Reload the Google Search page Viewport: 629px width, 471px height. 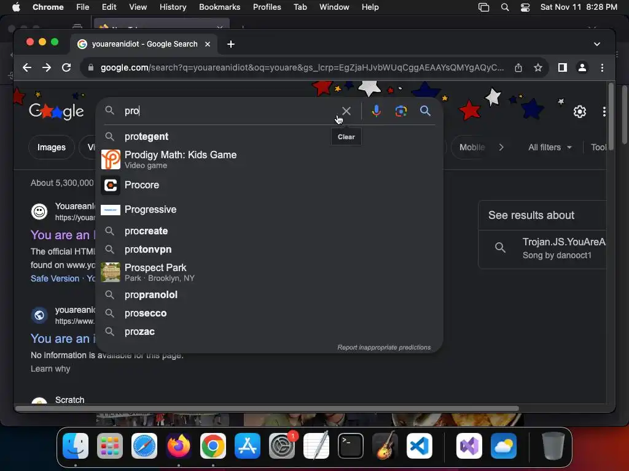tap(66, 67)
